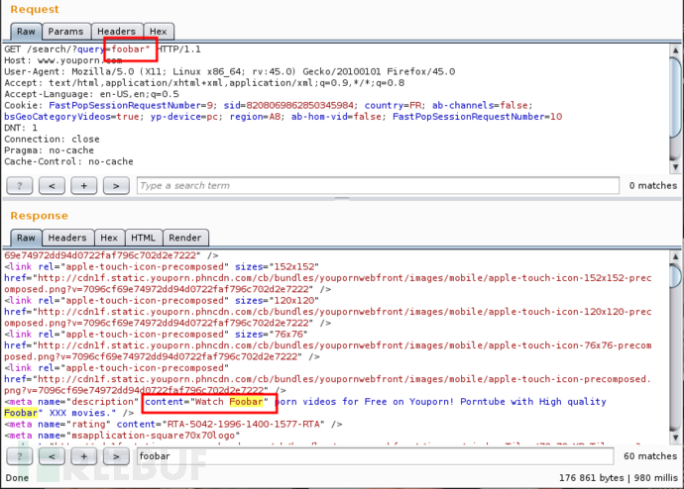Switch to the Request Raw tab
The height and width of the screenshot is (489, 684).
tap(26, 32)
